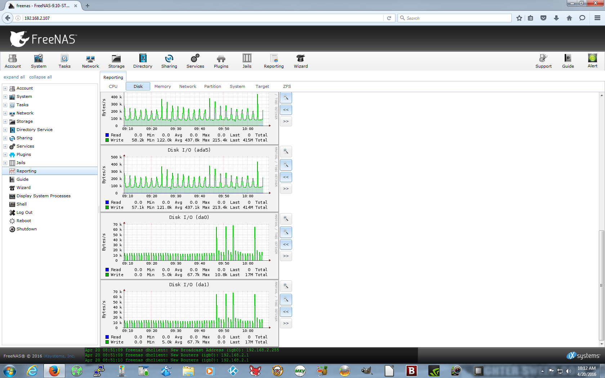Open the Jails toolbar icon
The image size is (605, 378).
pos(247,61)
